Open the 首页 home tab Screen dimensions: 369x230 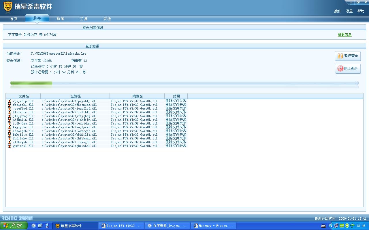click(x=14, y=19)
